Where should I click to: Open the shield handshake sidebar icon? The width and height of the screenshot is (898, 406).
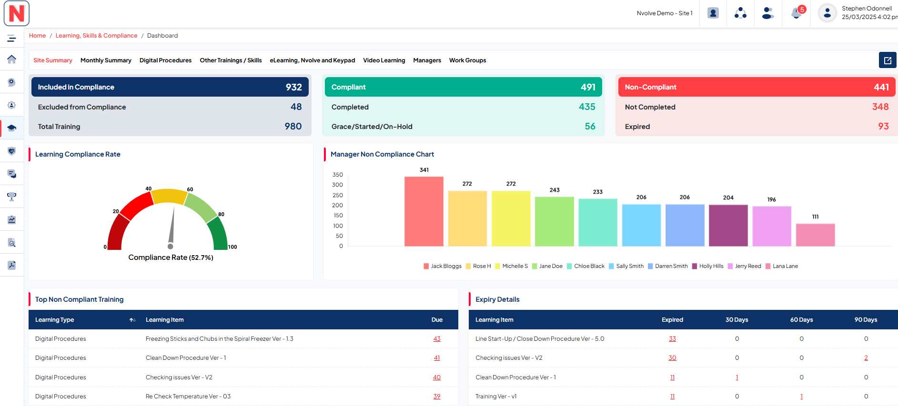point(12,151)
